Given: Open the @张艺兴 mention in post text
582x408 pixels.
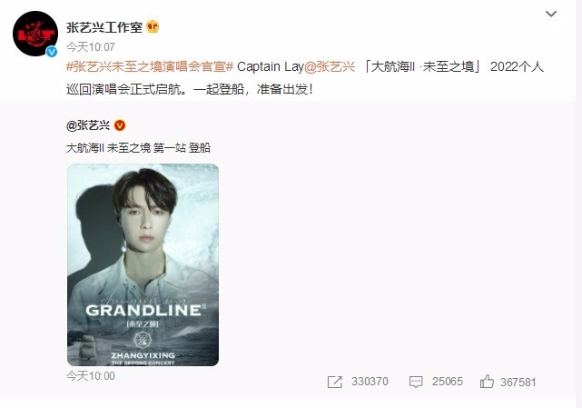Looking at the screenshot, I should [330, 67].
